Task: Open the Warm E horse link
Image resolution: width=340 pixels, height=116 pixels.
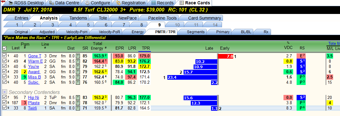Action: click(x=35, y=61)
